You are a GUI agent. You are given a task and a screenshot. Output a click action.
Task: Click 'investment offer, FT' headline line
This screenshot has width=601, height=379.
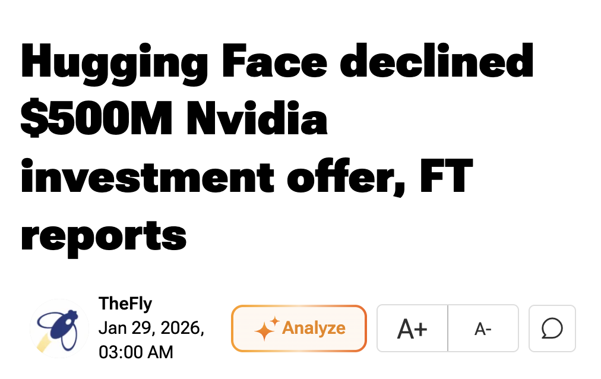point(247,177)
